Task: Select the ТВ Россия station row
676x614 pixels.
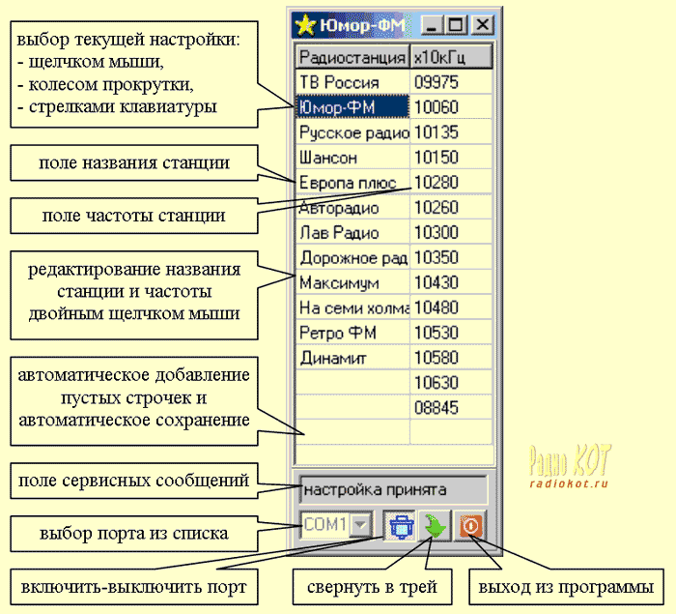Action: 352,82
